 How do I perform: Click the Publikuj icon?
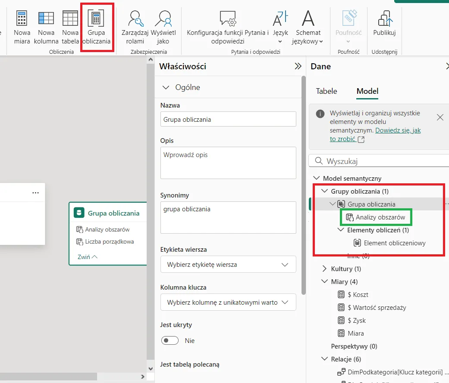pos(384,19)
